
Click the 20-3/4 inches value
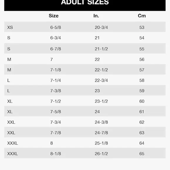101,28
